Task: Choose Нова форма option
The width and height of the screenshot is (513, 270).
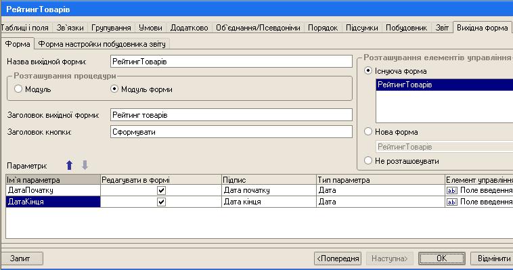Action: [368, 131]
